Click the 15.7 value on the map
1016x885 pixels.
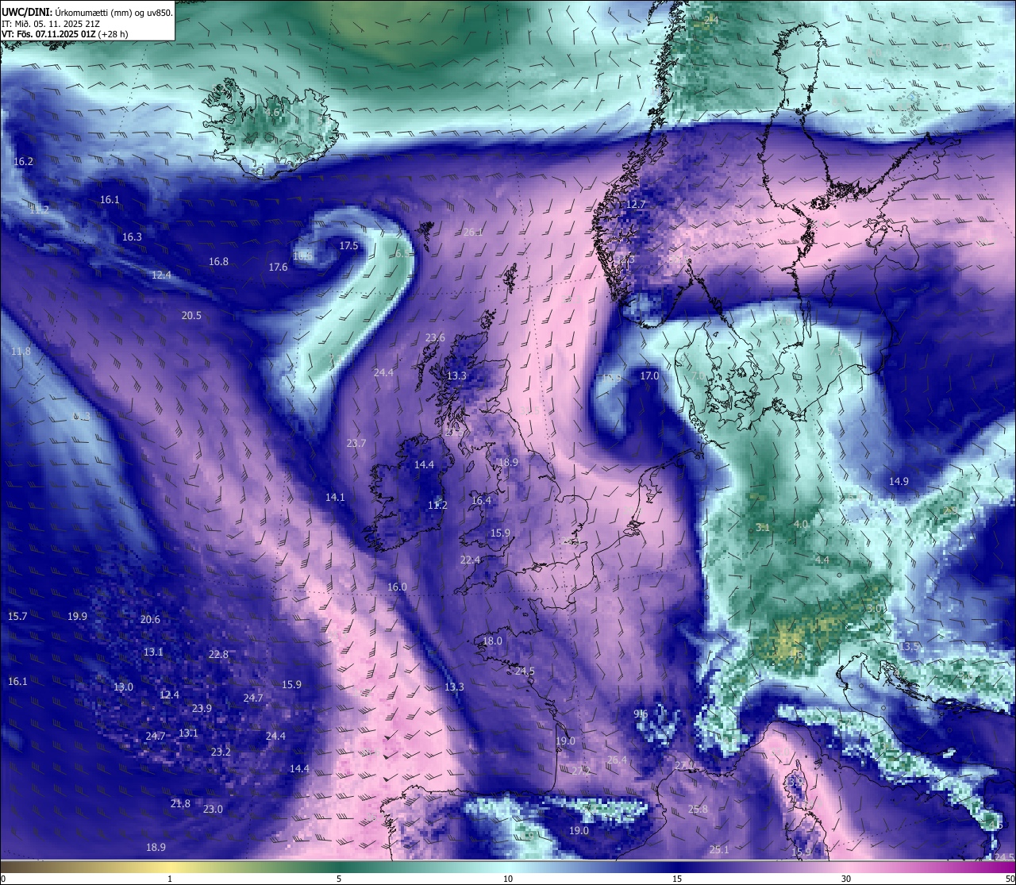(17, 616)
